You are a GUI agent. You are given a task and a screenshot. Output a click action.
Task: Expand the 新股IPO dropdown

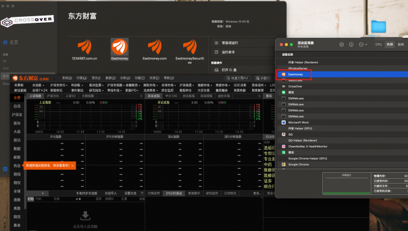133,90
